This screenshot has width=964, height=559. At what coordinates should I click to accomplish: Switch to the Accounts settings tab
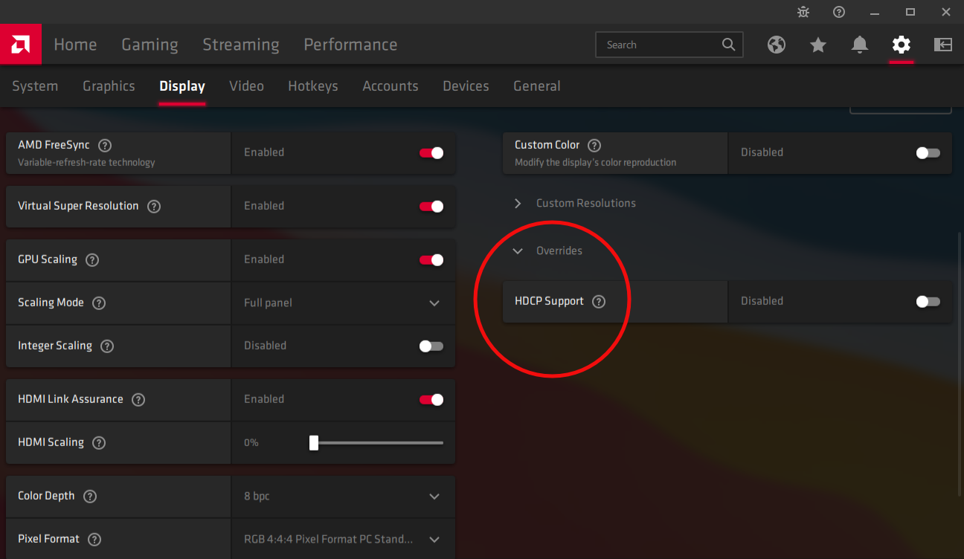click(x=391, y=86)
